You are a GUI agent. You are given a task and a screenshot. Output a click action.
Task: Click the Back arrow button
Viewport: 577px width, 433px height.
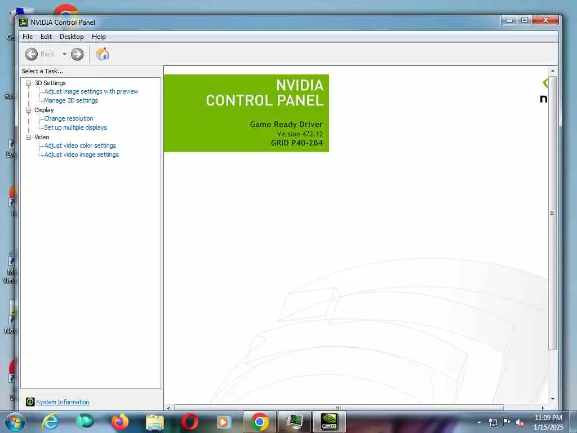(x=32, y=54)
